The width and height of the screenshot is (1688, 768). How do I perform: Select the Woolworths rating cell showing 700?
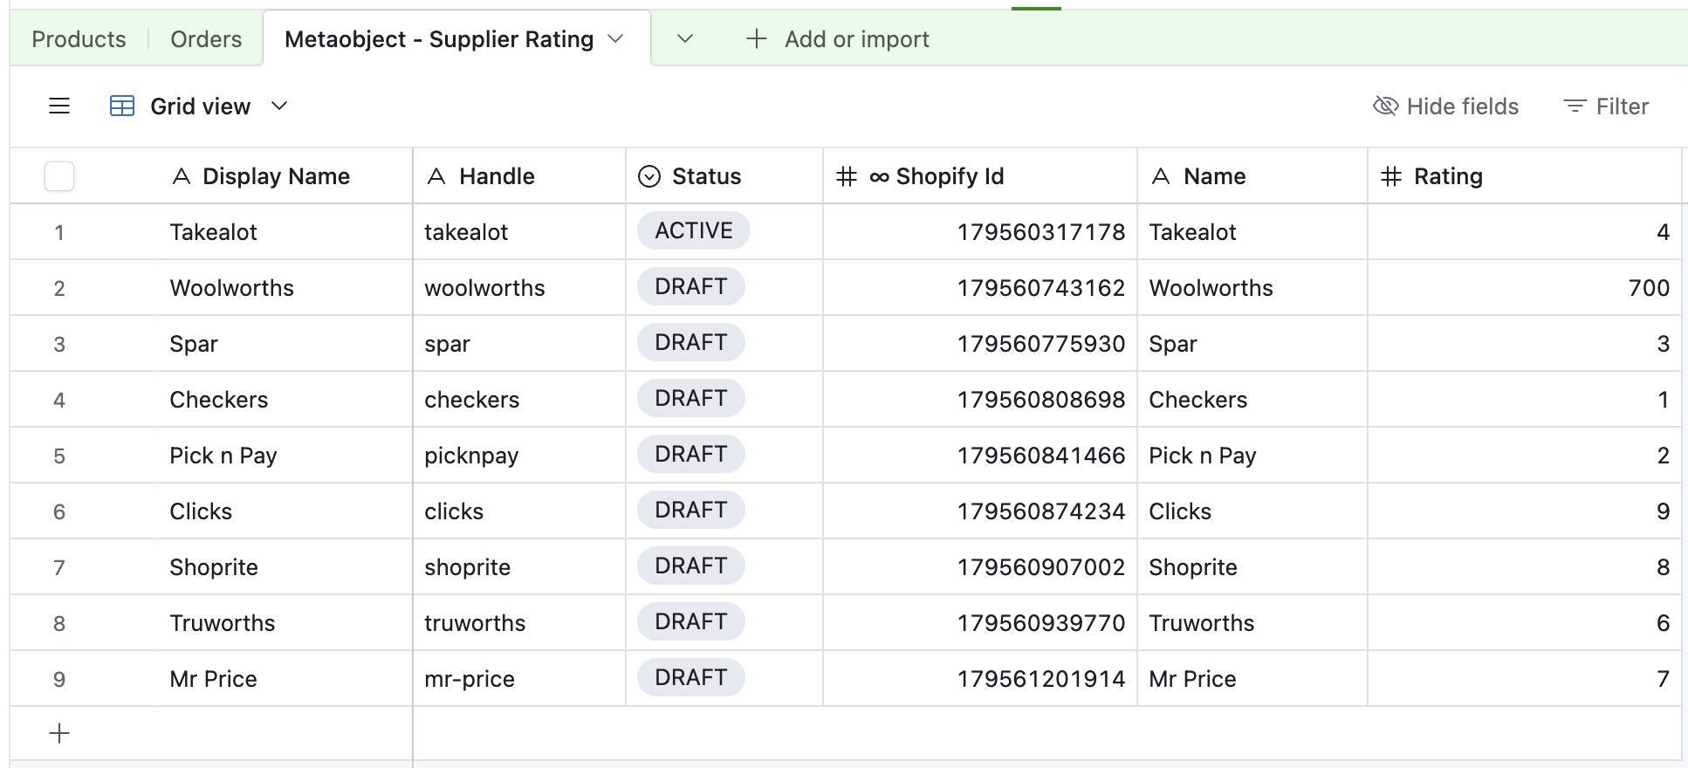pos(1523,288)
